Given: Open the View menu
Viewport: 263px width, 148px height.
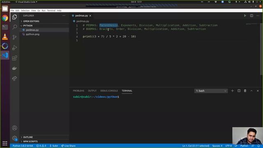Looking at the screenshot, I should (x=33, y=10).
